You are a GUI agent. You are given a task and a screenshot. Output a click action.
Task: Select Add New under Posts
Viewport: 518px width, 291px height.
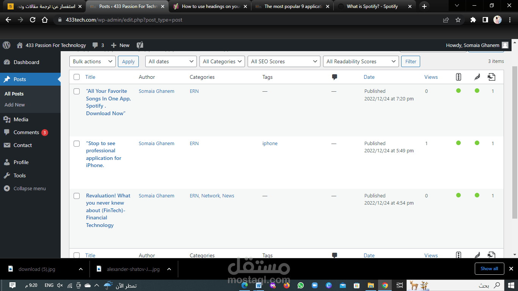pyautogui.click(x=15, y=105)
